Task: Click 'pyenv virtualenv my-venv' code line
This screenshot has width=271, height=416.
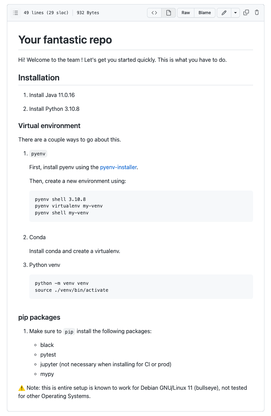Action: 69,206
